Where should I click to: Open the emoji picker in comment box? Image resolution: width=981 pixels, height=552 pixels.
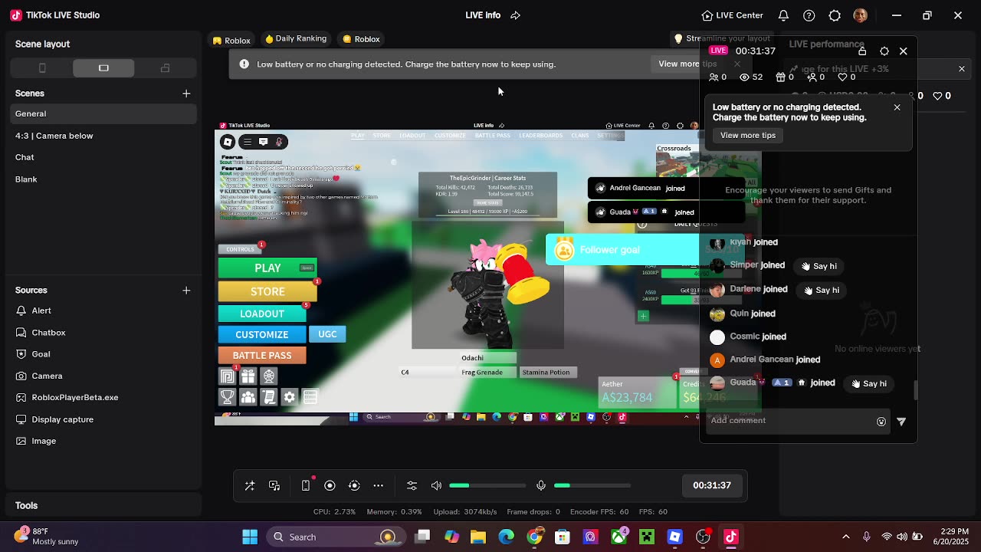click(x=881, y=422)
